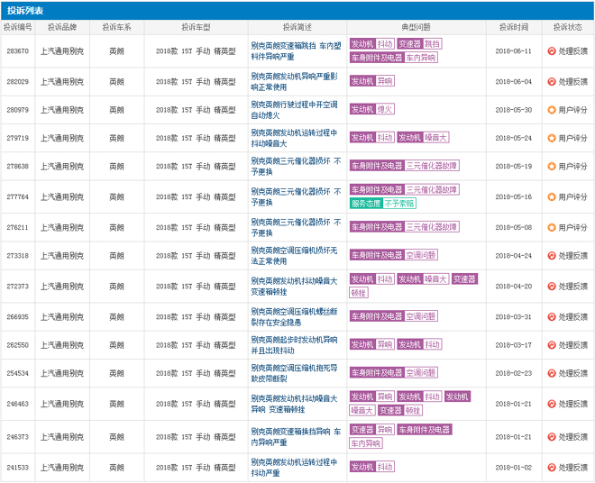595x483 pixels.
Task: Click the orange rating icon in row 276211
Action: (552, 228)
